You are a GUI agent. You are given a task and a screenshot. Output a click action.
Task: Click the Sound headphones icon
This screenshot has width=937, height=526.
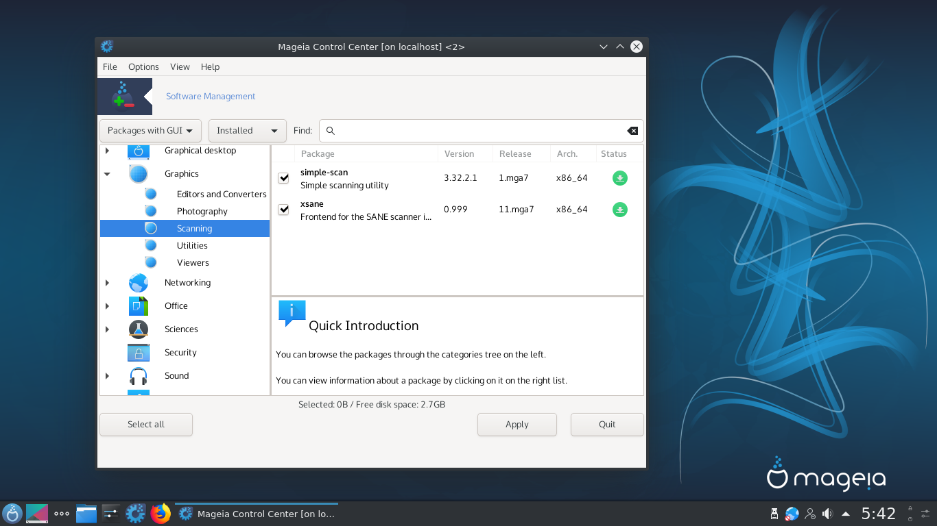(x=139, y=376)
